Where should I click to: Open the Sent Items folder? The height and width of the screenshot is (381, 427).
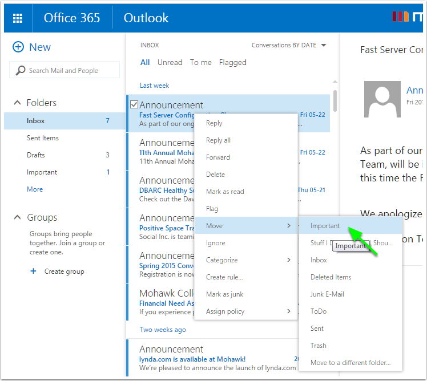click(43, 138)
